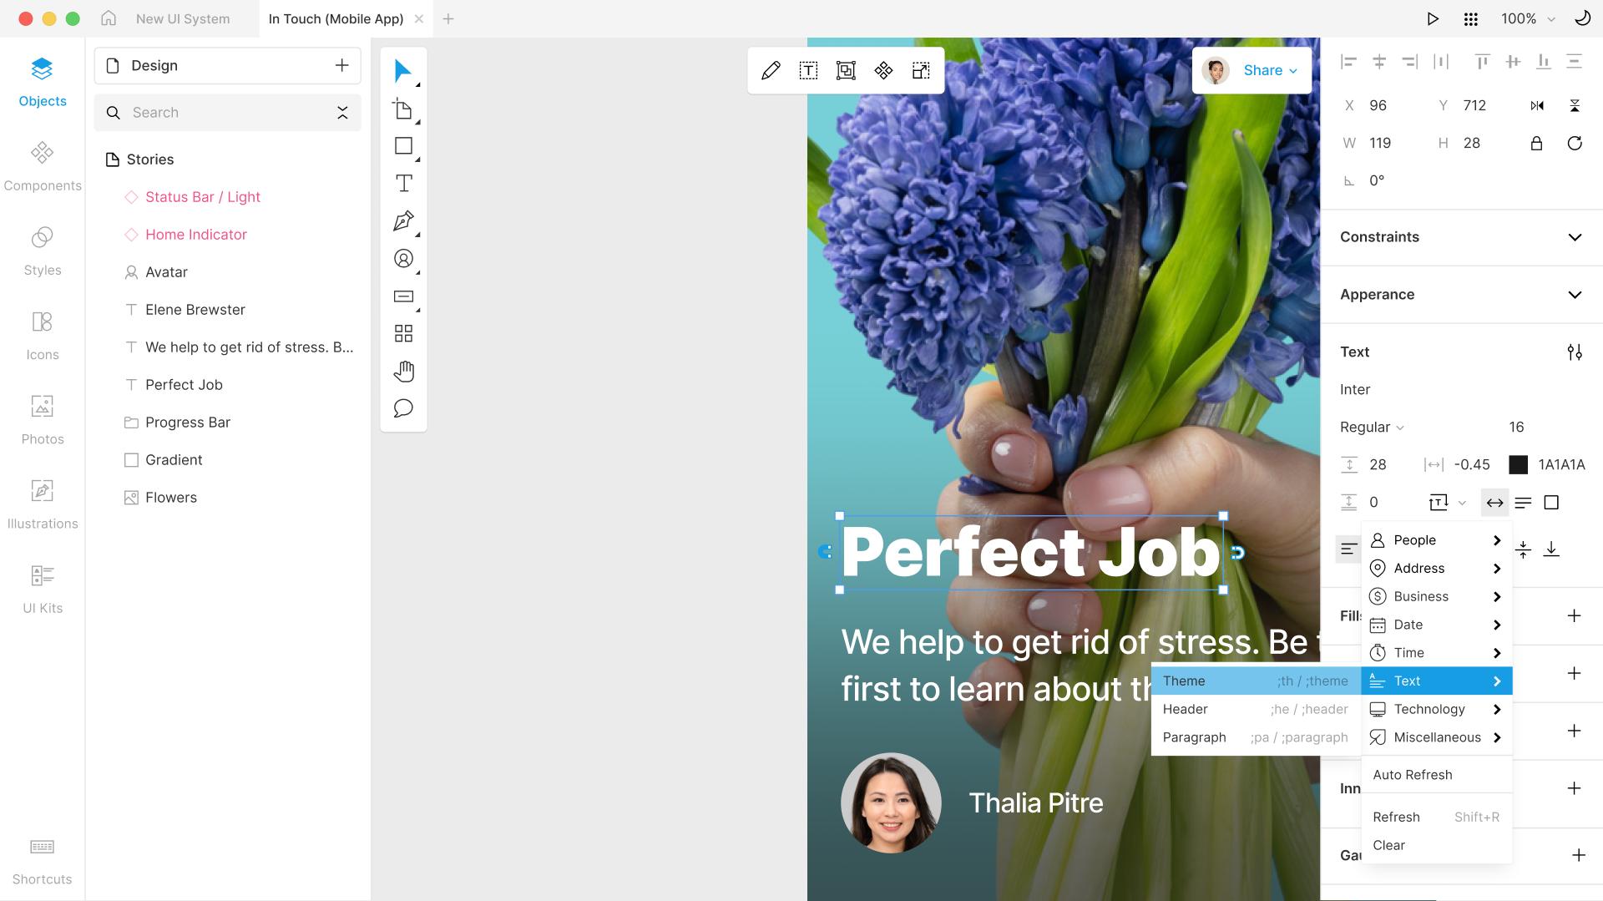
Task: Click the pencil edit icon in top toolbar
Action: (771, 71)
